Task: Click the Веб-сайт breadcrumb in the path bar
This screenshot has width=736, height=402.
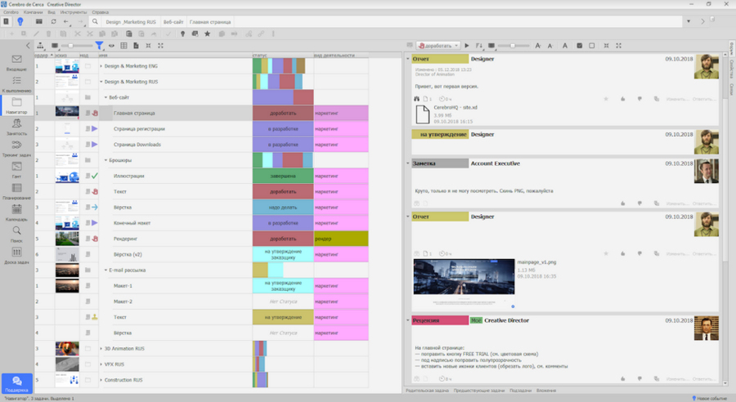Action: (173, 21)
